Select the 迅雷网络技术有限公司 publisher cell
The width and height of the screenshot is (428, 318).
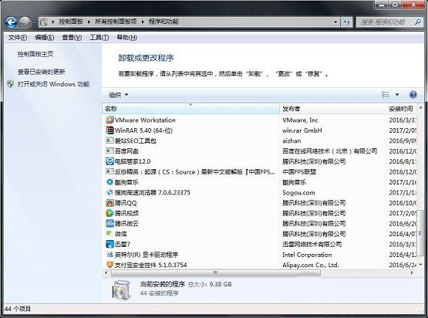click(312, 244)
